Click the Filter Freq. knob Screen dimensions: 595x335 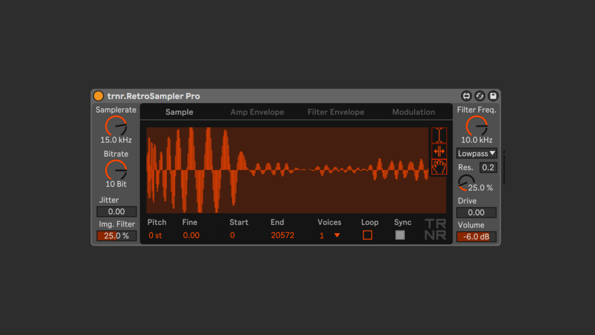coord(477,126)
